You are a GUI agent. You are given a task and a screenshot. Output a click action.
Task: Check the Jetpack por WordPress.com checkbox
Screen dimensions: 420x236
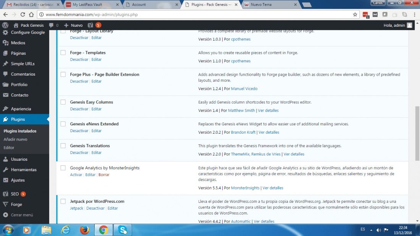pyautogui.click(x=63, y=201)
